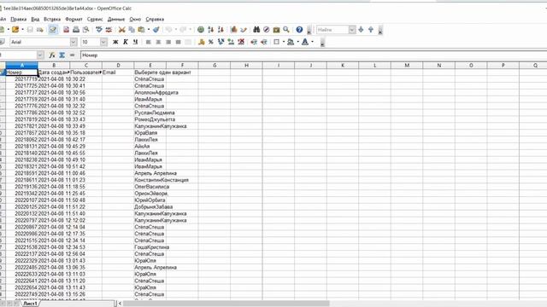Expand the Name Box dropdown
Viewport: 547px width, 307px height.
[x=40, y=55]
